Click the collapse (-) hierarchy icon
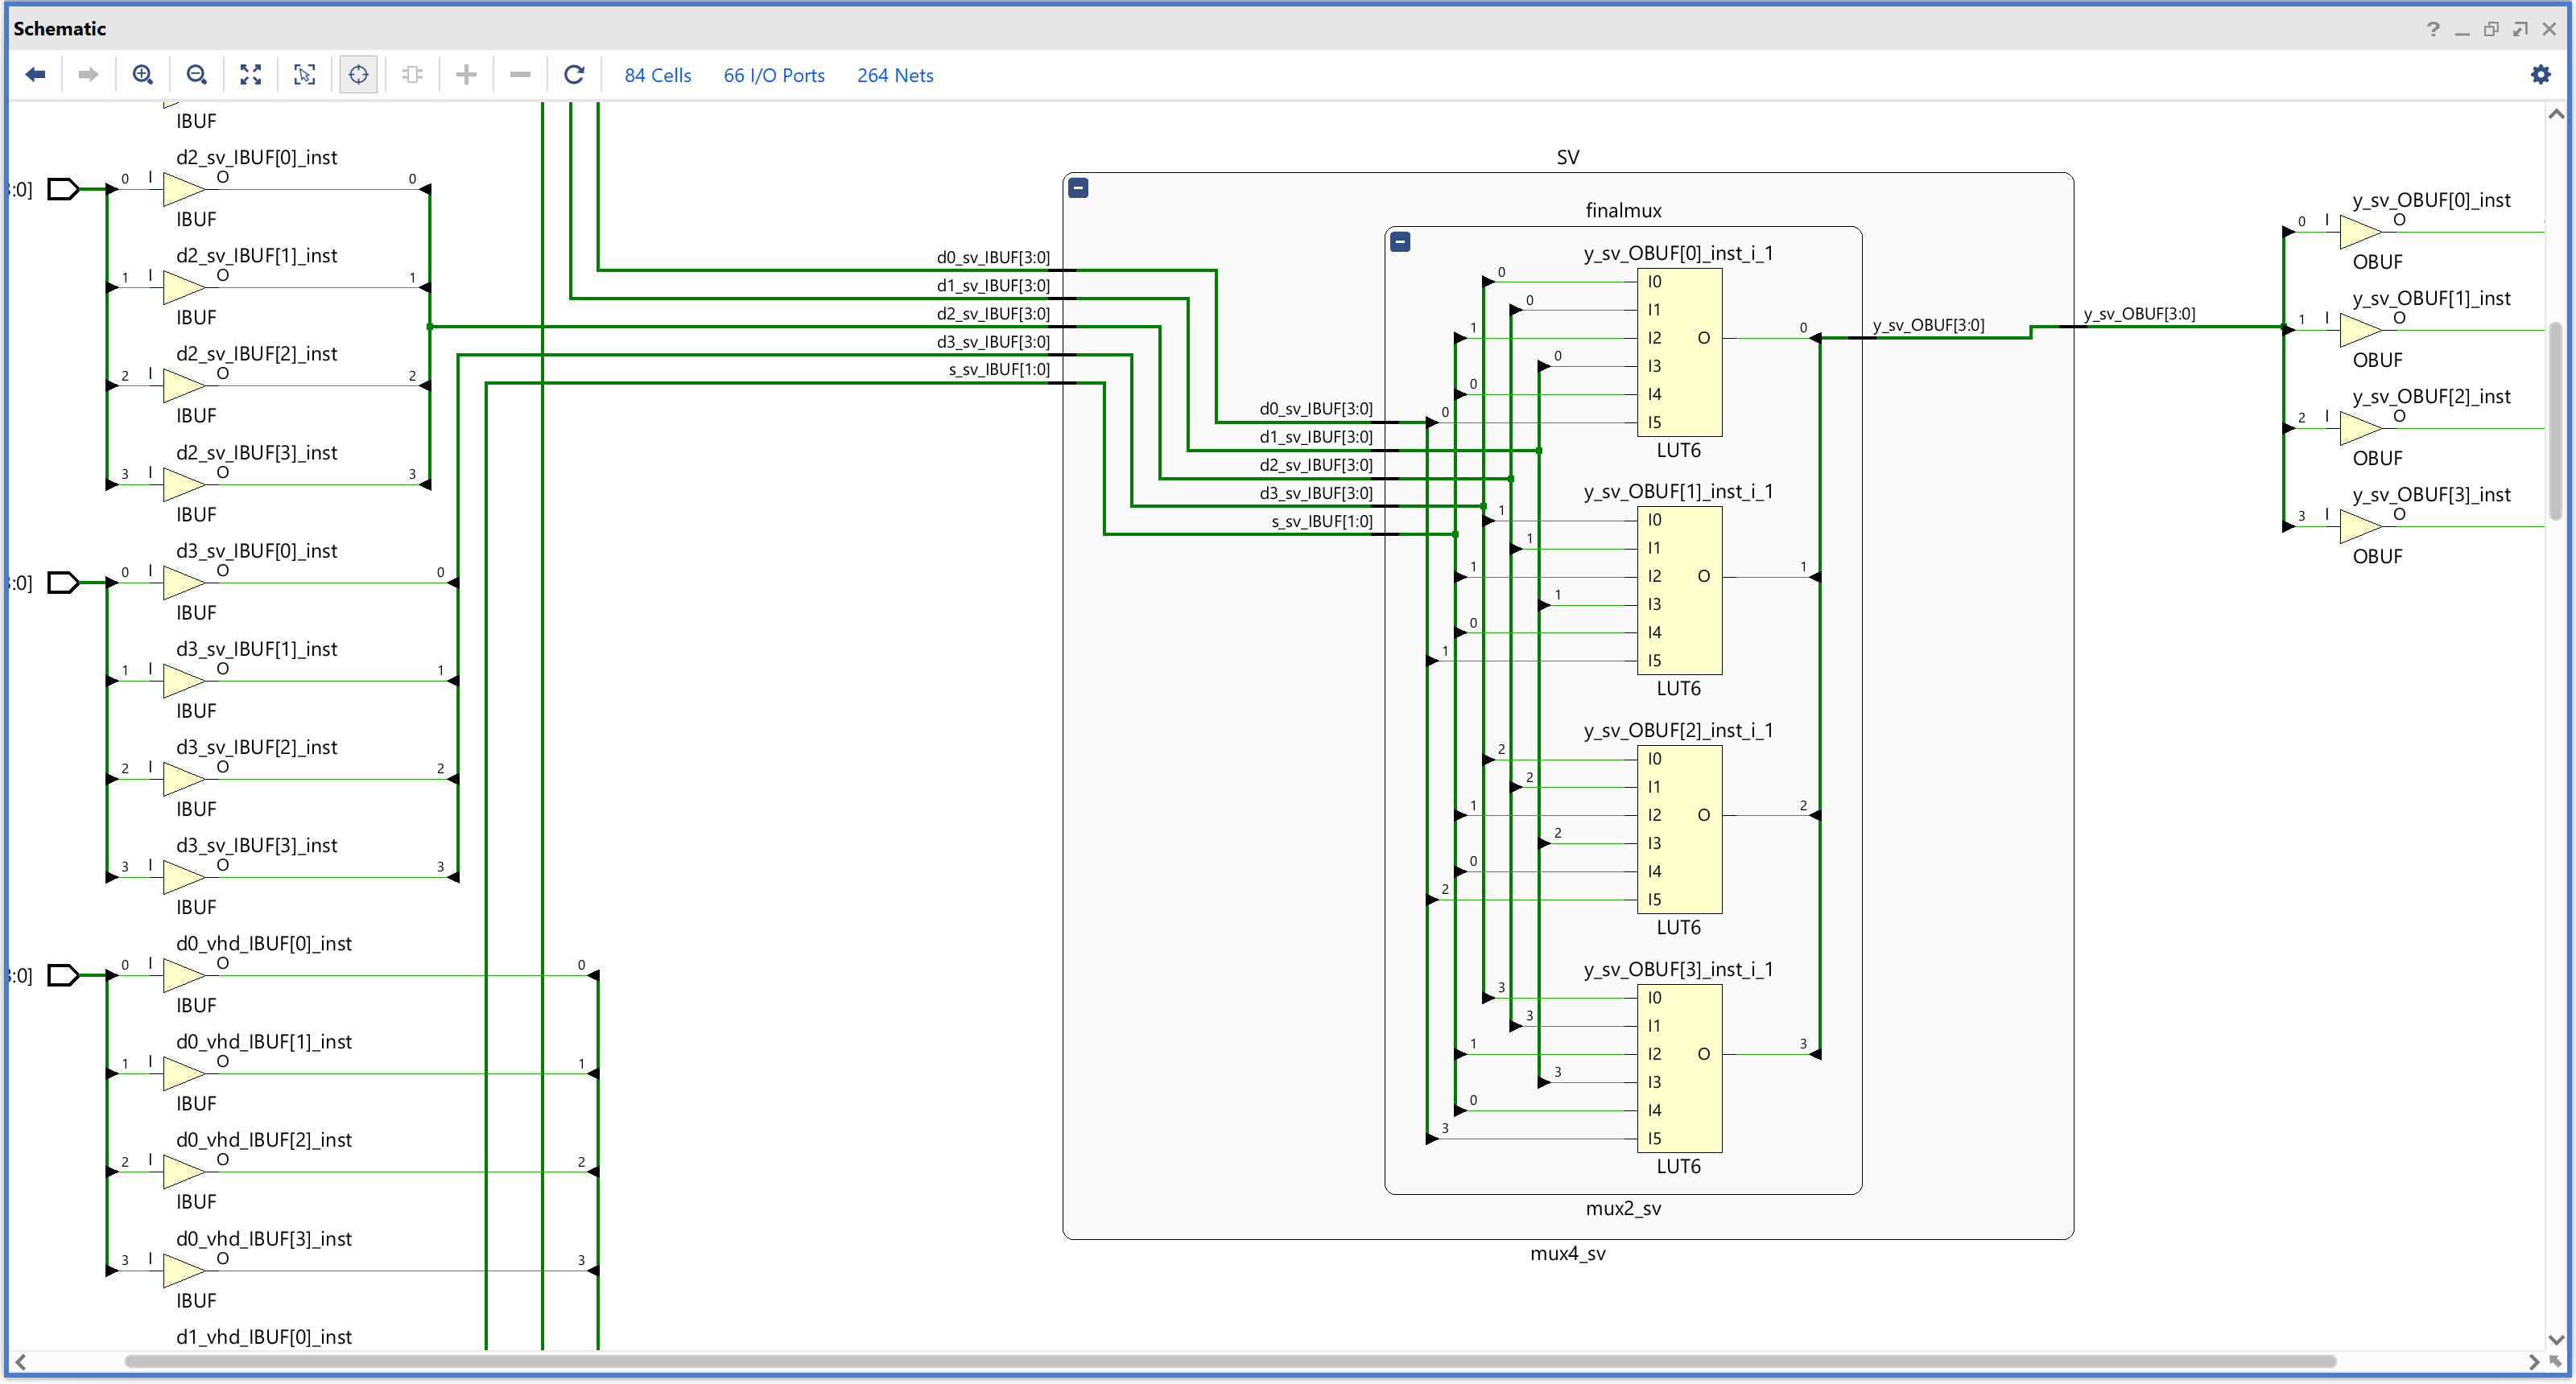Screen dimensions: 2576x1384 tap(520, 74)
